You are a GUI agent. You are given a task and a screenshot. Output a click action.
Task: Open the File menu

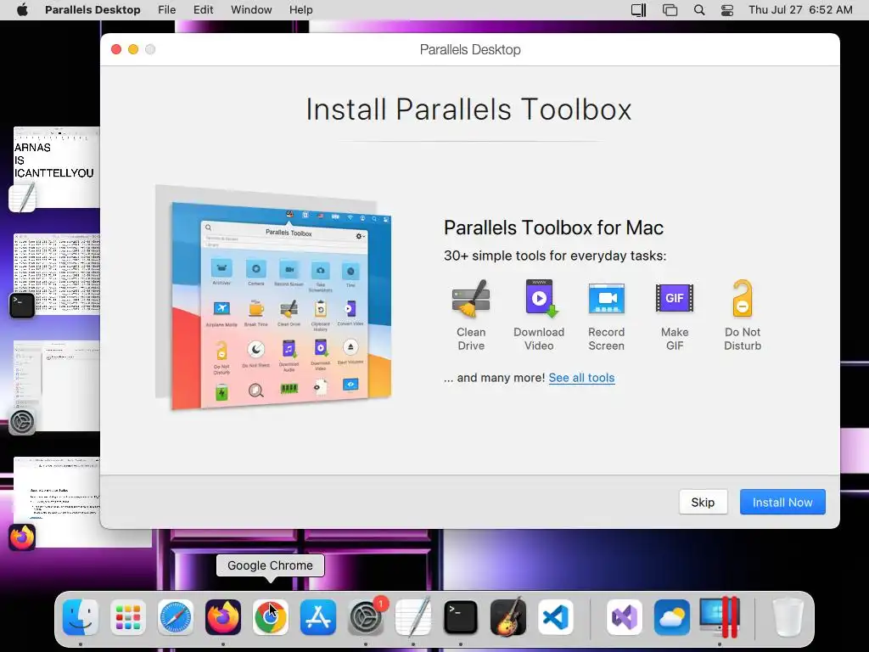(x=167, y=10)
